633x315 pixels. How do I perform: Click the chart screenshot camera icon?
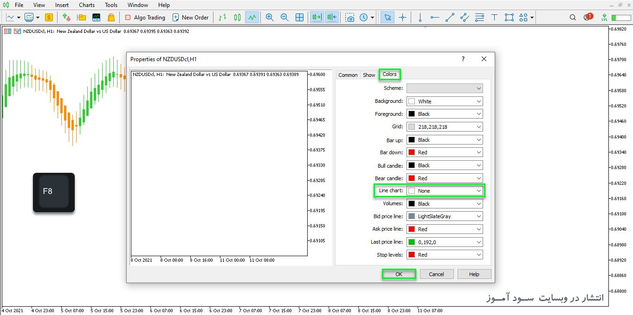(x=350, y=18)
